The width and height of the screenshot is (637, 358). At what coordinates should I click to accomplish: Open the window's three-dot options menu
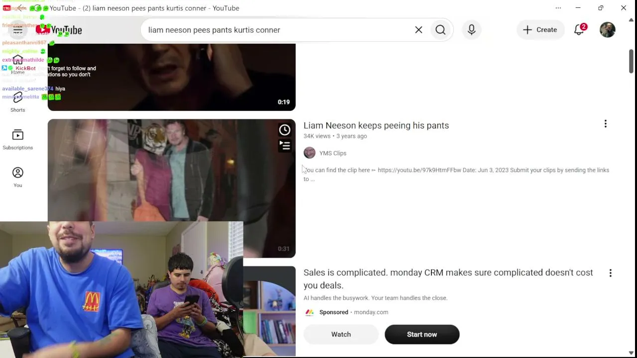pos(558,8)
